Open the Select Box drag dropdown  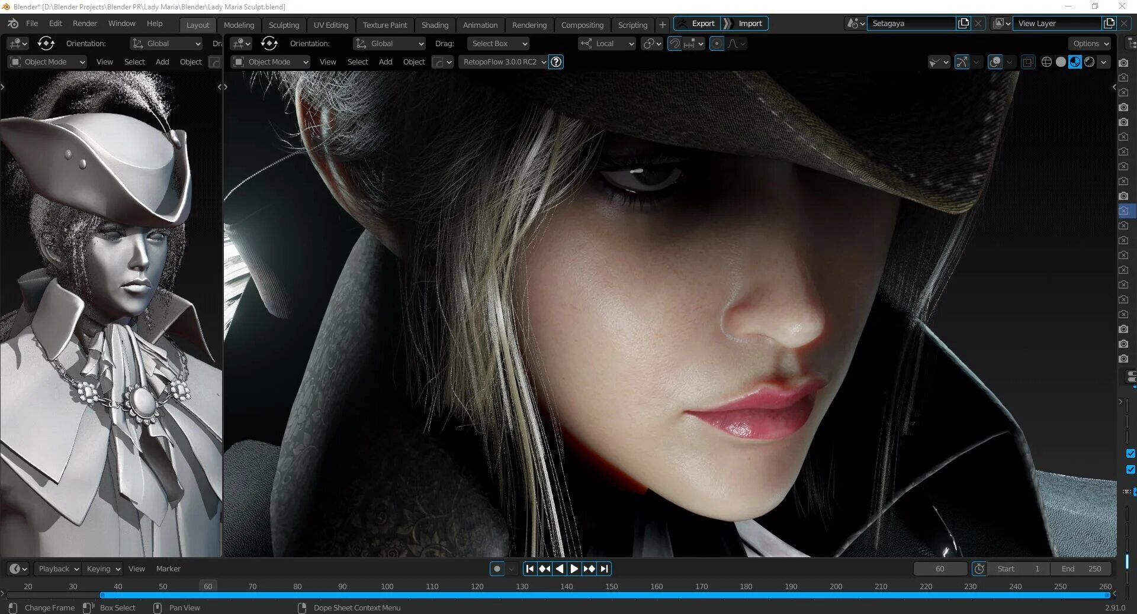point(497,43)
